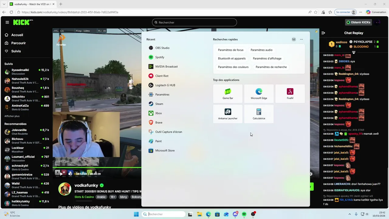
Task: Open ilyaselmaliki followed channel
Action: [27, 72]
